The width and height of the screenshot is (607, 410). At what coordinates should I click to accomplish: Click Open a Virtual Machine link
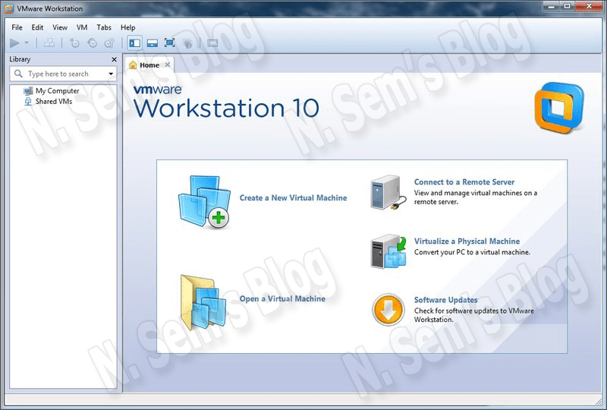[282, 299]
